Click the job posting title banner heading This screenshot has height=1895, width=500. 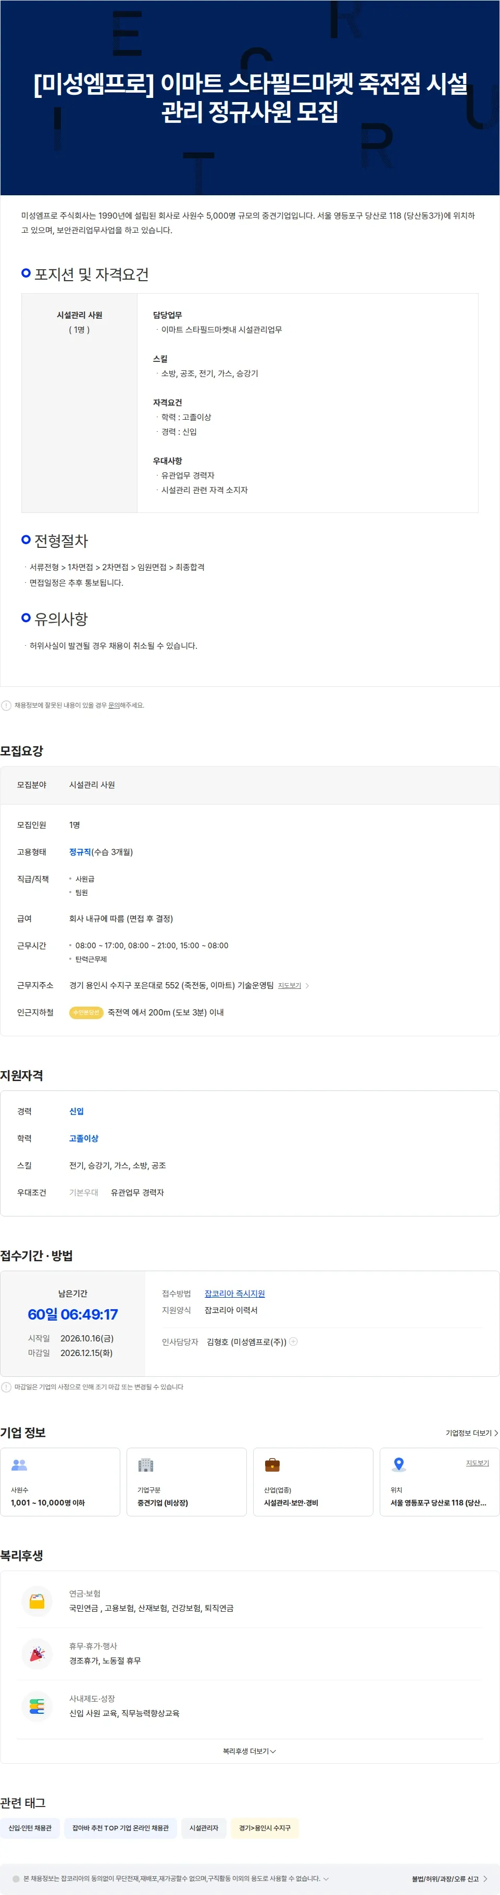pyautogui.click(x=250, y=97)
